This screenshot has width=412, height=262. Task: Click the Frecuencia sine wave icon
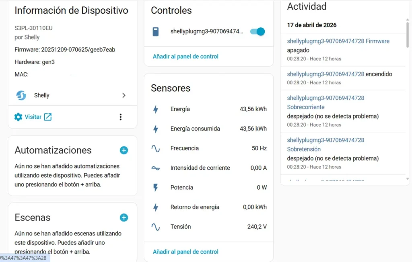(x=156, y=148)
